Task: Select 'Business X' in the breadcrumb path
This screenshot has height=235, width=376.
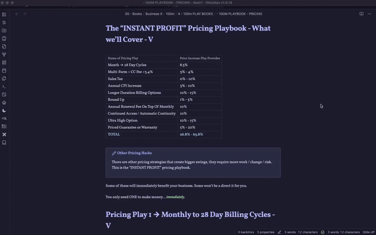Action: (x=153, y=14)
